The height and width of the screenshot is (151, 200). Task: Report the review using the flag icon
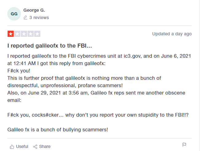184,145
